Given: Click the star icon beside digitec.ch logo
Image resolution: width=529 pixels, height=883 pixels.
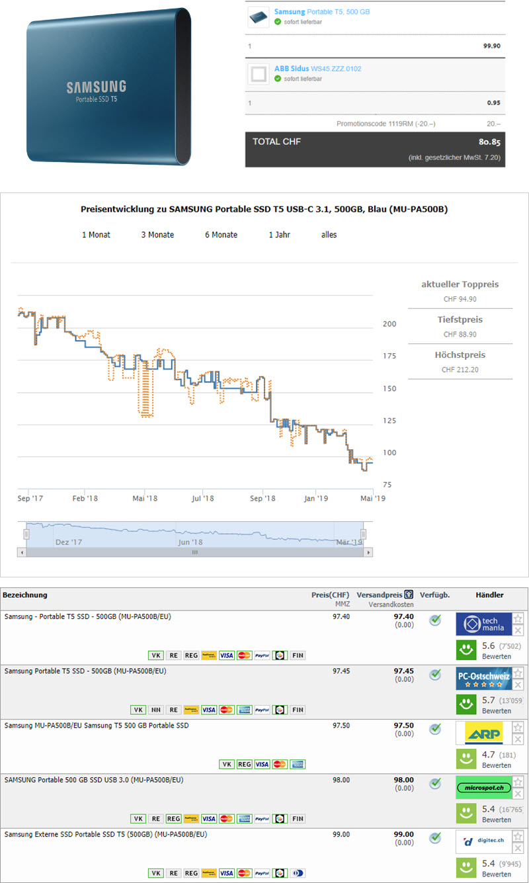Looking at the screenshot, I should 518,835.
